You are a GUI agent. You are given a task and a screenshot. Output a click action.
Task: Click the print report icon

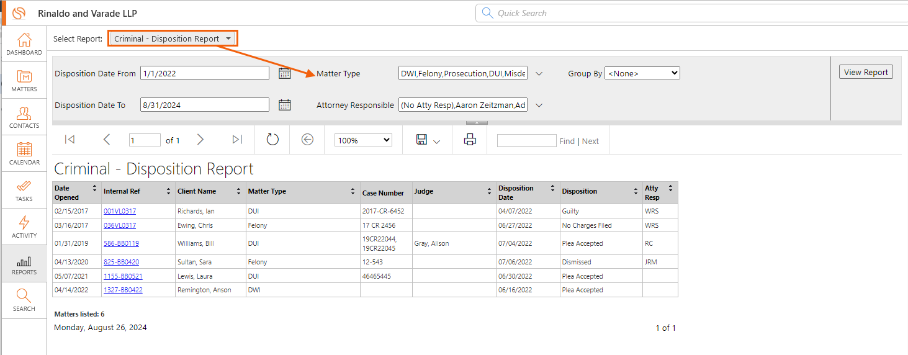point(470,140)
